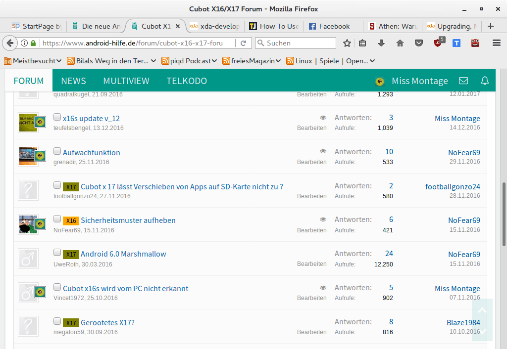Reload the page with refresh icon
The height and width of the screenshot is (349, 507).
pos(243,43)
